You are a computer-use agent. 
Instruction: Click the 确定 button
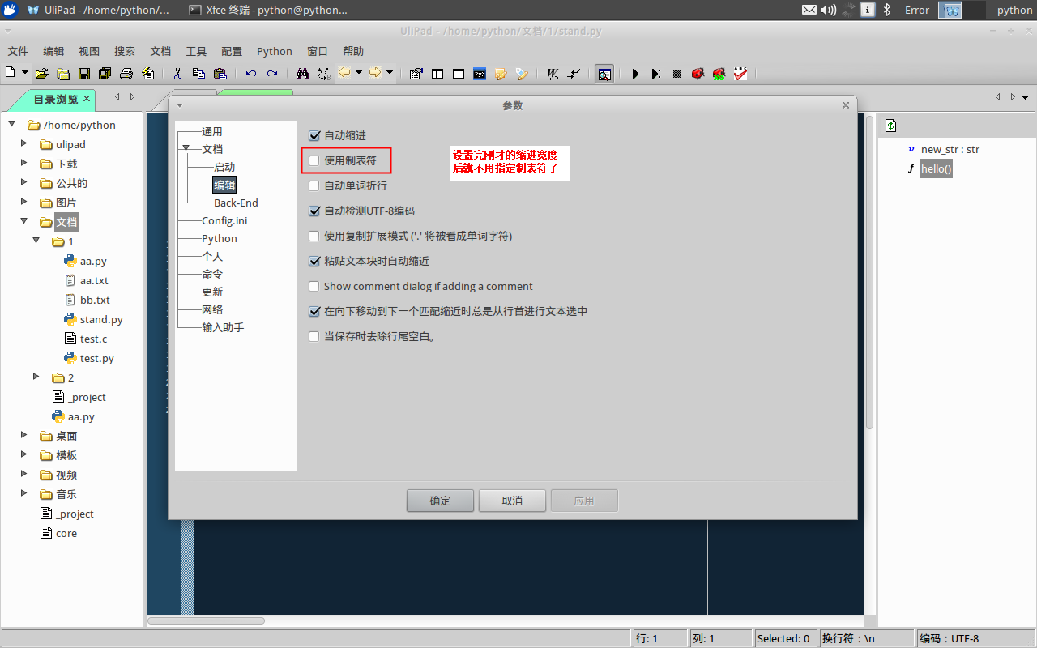click(440, 501)
